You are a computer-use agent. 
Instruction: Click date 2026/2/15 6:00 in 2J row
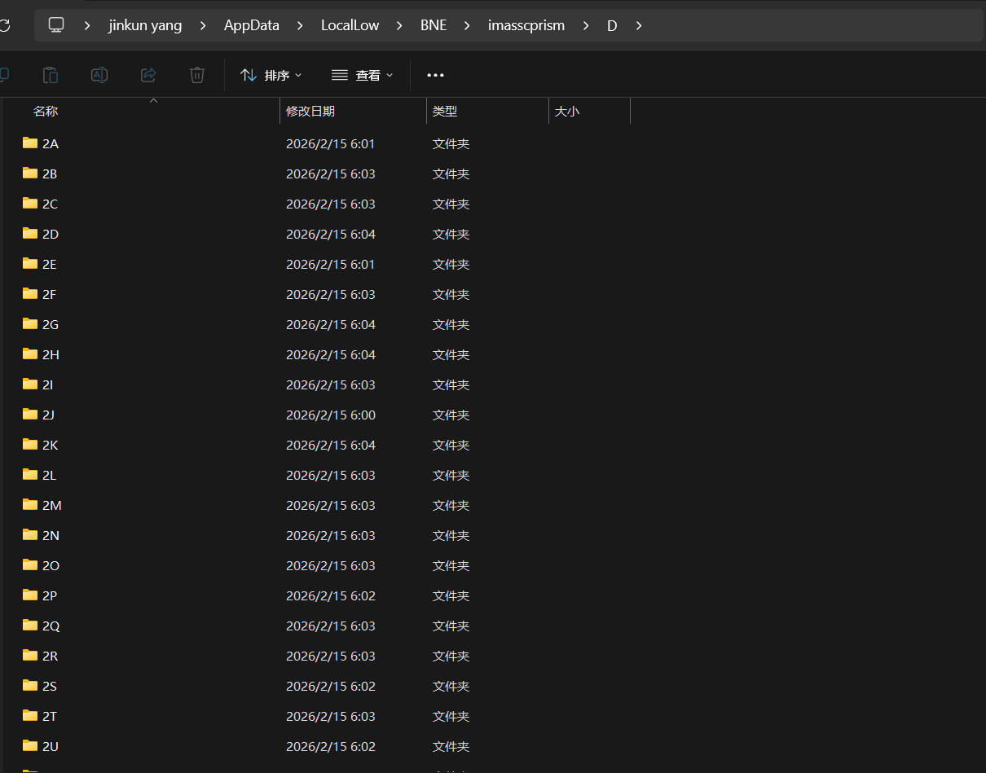331,415
